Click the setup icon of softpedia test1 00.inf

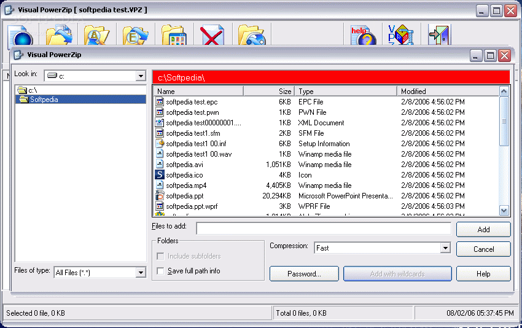[160, 143]
